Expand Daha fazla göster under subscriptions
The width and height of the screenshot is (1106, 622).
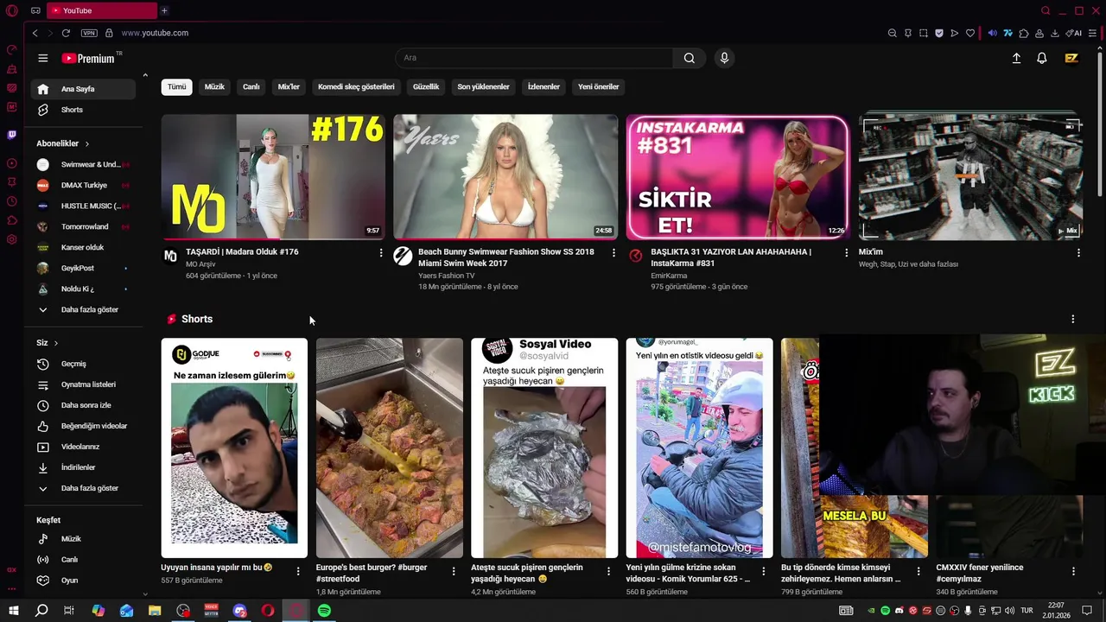click(x=83, y=309)
